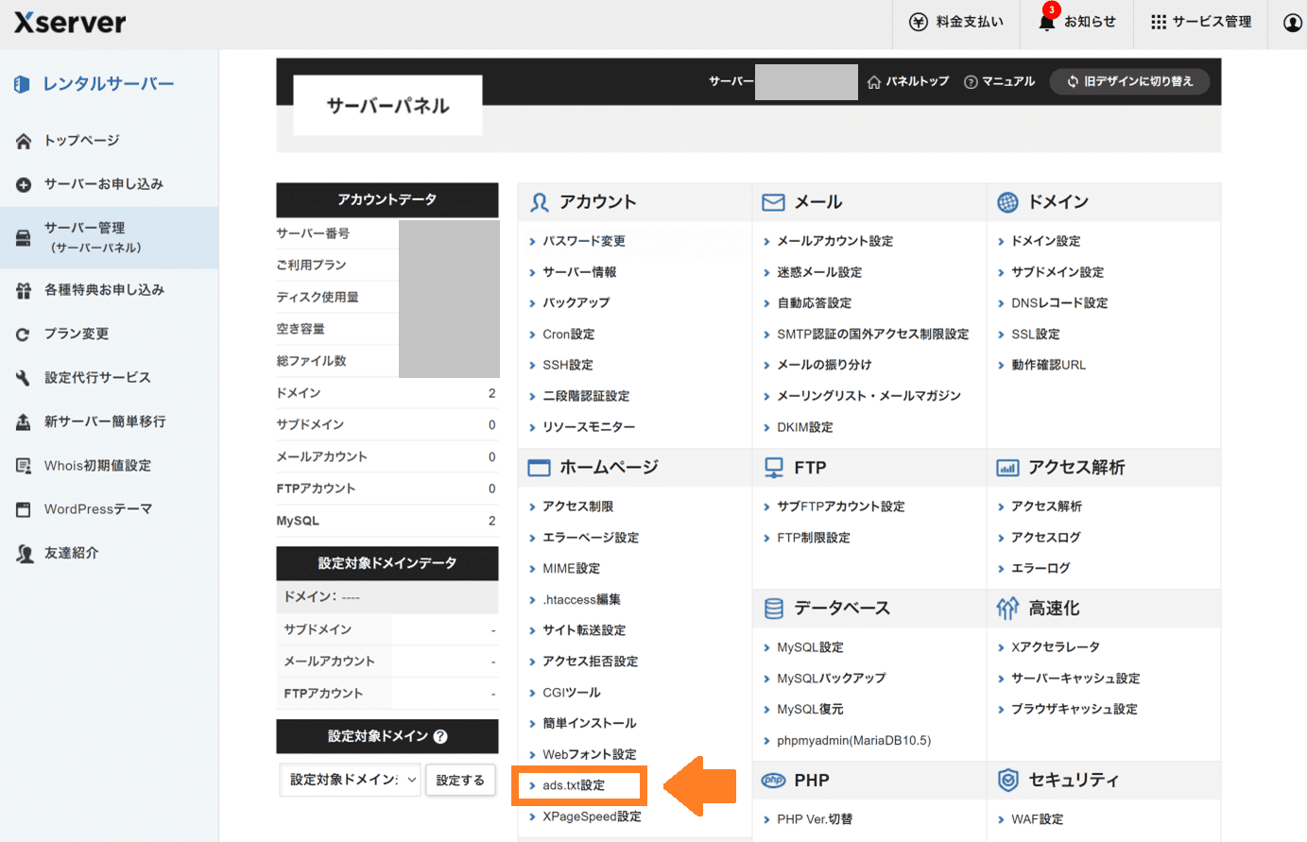Screen dimensions: 1307x842
Task: Click the service management grid icon
Action: tap(1158, 22)
